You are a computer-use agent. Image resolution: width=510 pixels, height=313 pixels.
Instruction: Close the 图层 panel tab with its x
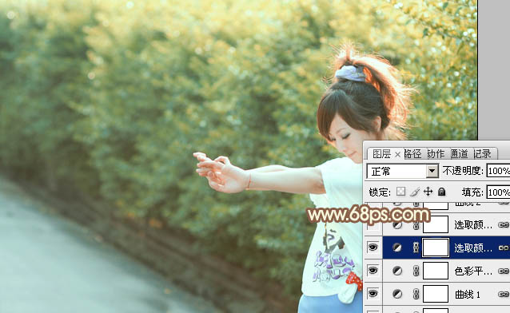coord(397,155)
